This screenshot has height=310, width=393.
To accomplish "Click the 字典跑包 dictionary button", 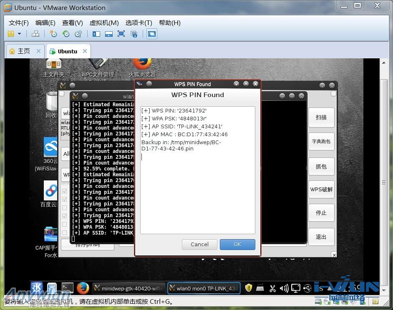I will click(x=321, y=142).
